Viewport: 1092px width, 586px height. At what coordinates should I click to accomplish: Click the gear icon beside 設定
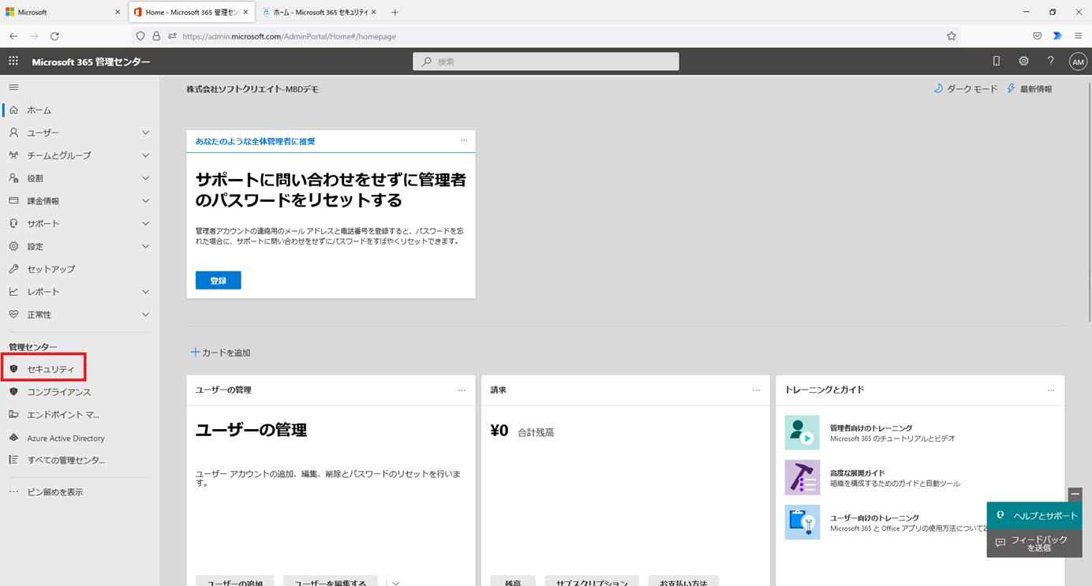tap(13, 246)
